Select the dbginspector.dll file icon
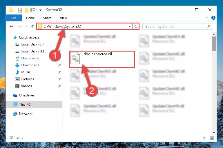The width and height of the screenshot is (223, 148). [x=75, y=58]
